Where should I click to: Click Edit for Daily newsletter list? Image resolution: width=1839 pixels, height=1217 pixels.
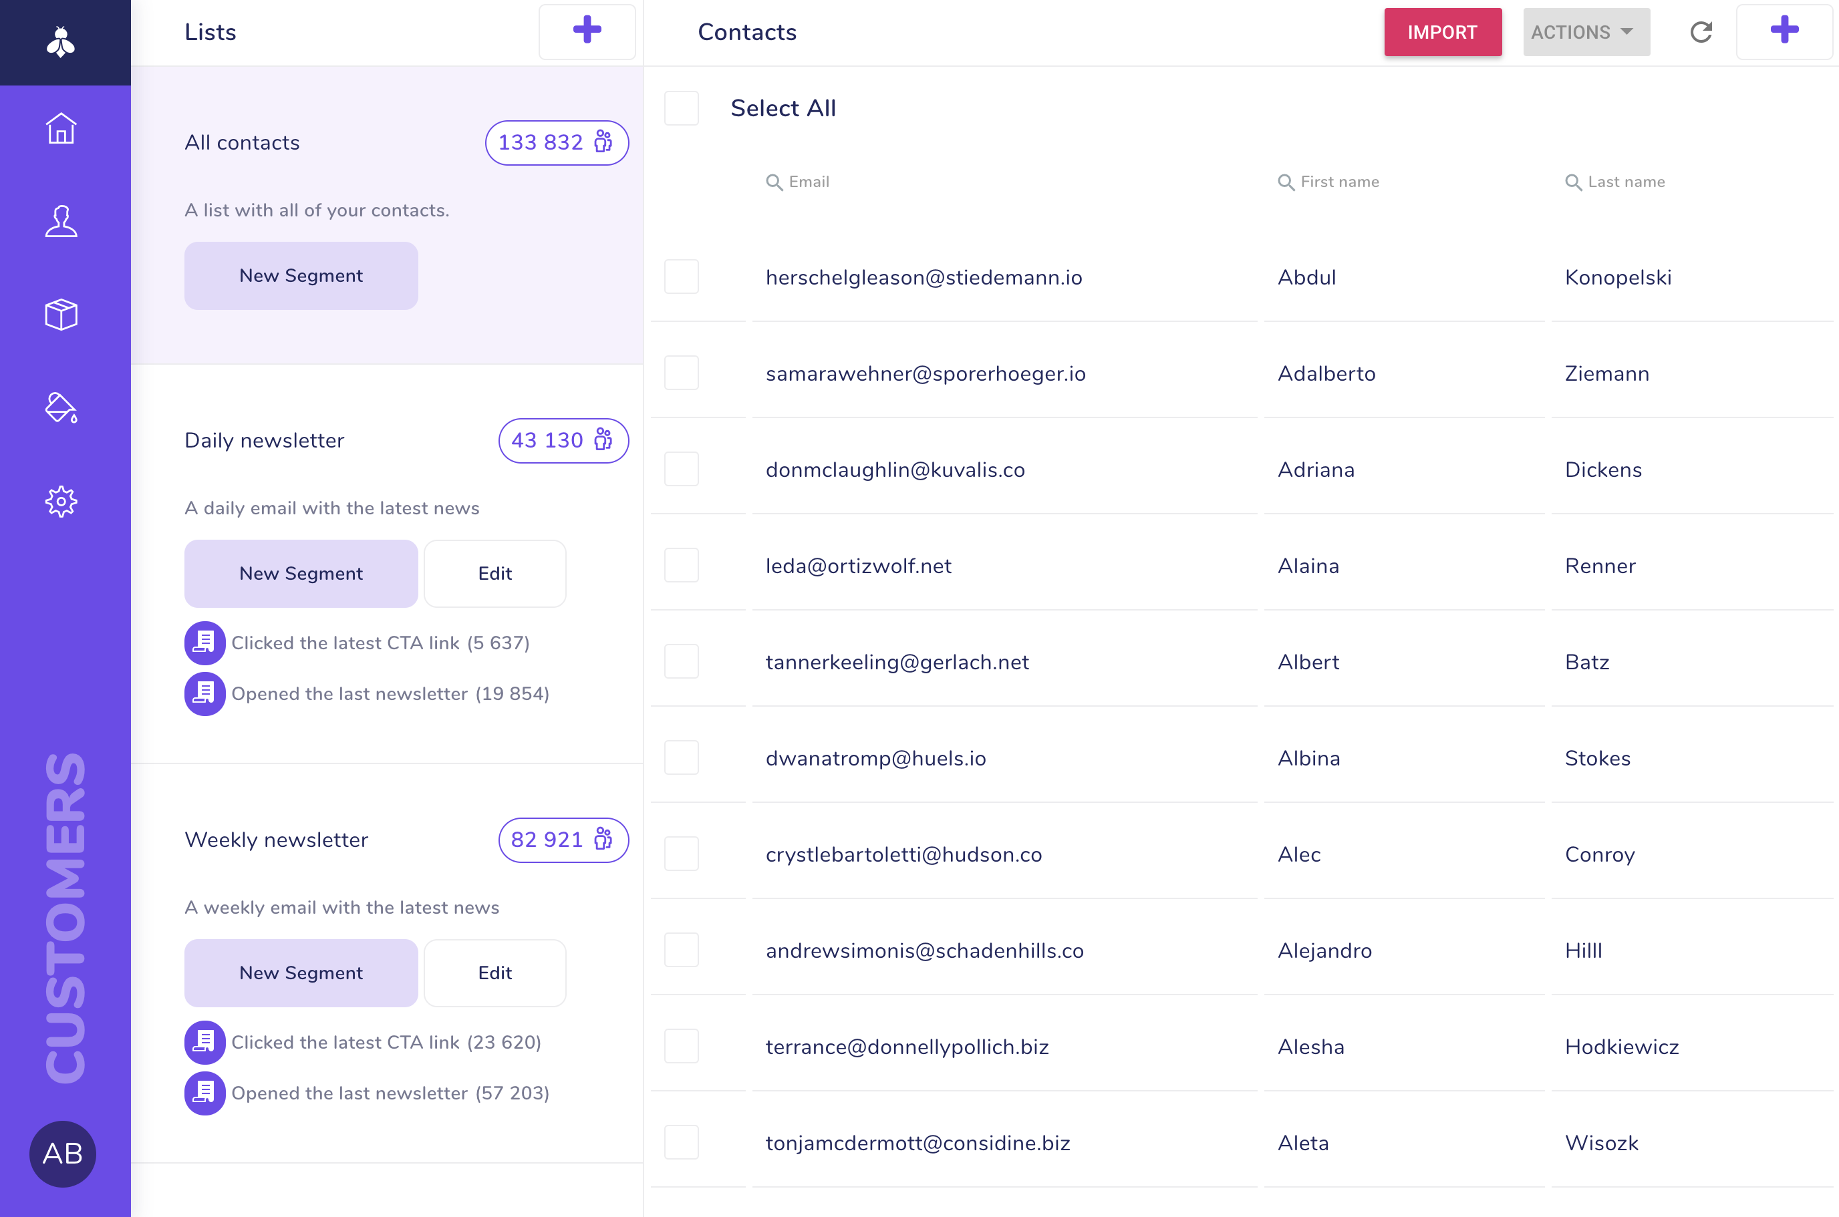coord(494,574)
